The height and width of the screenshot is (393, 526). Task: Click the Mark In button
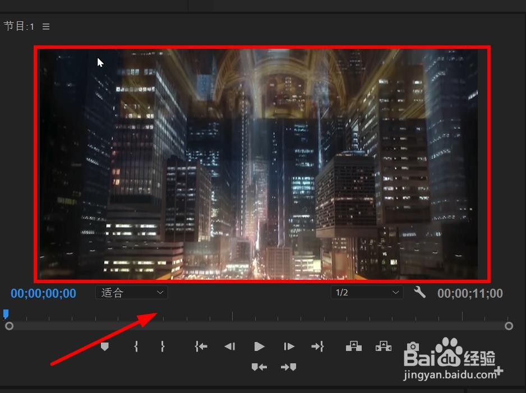(136, 346)
